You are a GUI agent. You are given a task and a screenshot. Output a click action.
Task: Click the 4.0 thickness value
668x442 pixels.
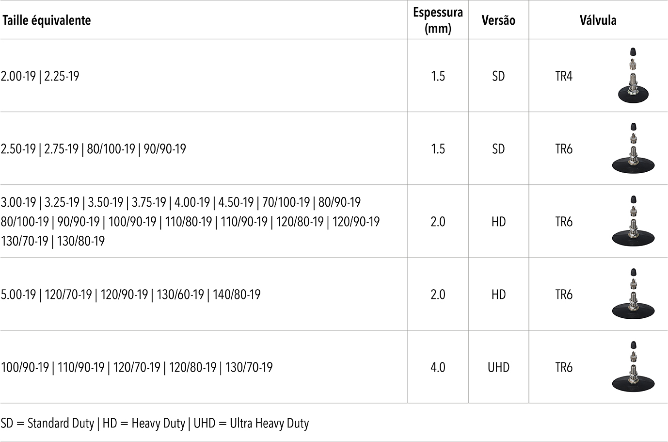[438, 367]
